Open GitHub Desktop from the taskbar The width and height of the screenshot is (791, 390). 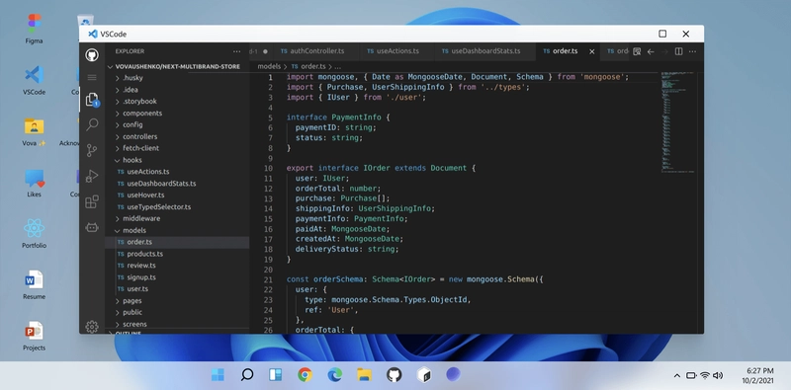point(394,375)
